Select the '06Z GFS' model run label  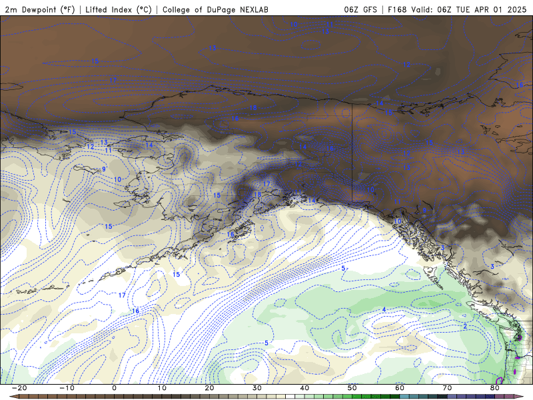click(x=360, y=9)
